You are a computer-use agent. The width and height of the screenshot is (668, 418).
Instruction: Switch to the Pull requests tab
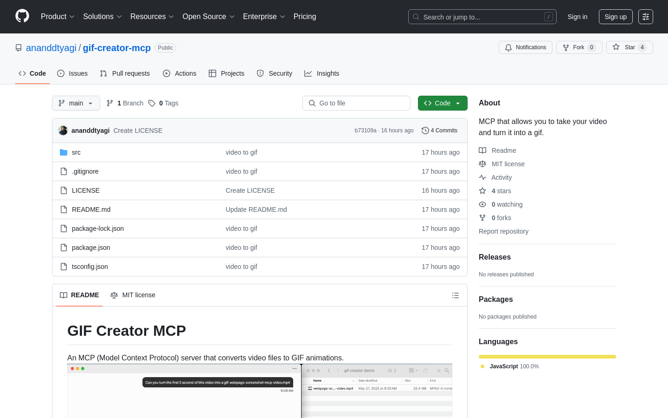click(x=125, y=73)
